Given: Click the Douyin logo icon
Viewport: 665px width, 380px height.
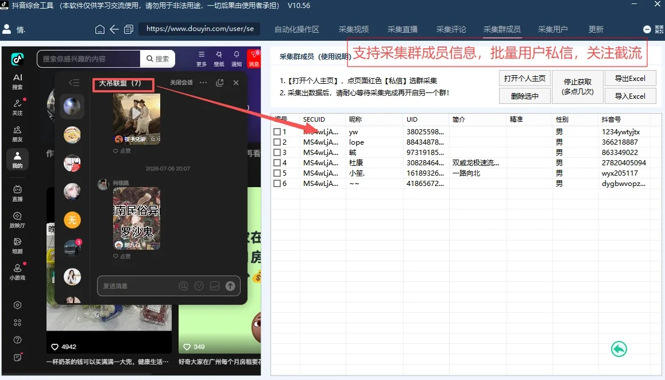Looking at the screenshot, I should tap(17, 59).
